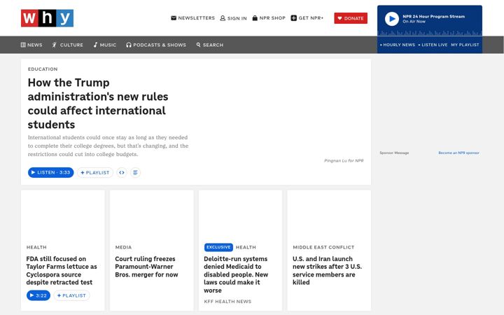
Task: Click the WHYY logo
Action: (x=48, y=18)
